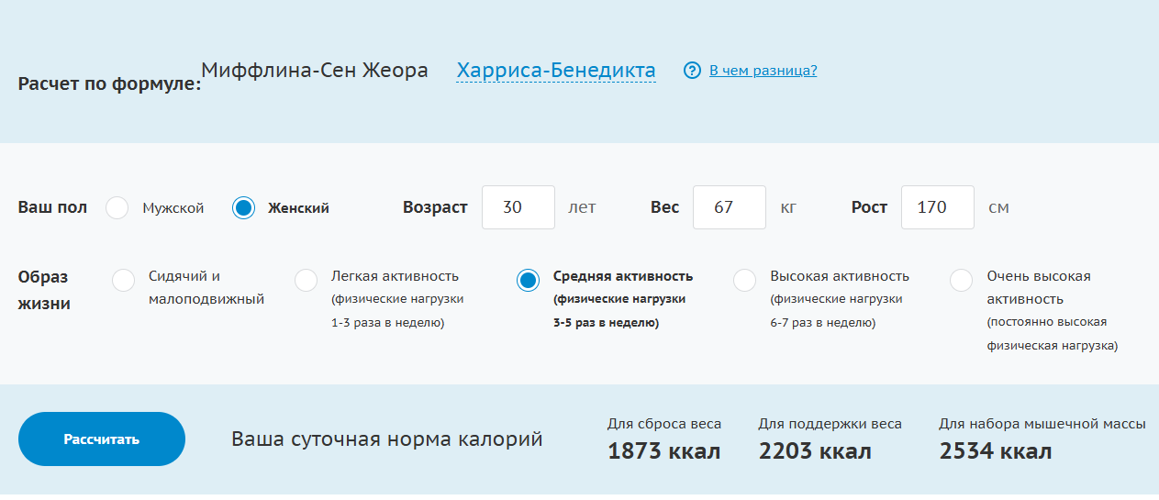Click the "Для набора мышечной массы" label

[x=1042, y=424]
